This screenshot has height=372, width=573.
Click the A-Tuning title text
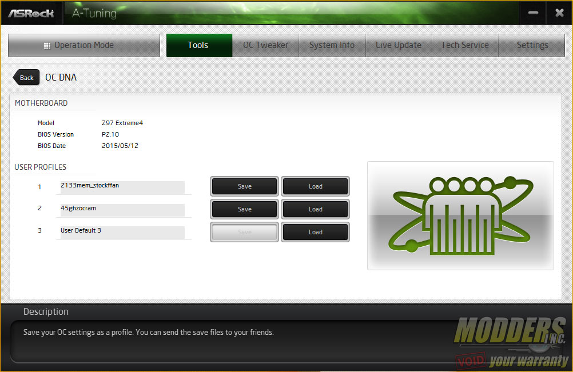pos(94,14)
